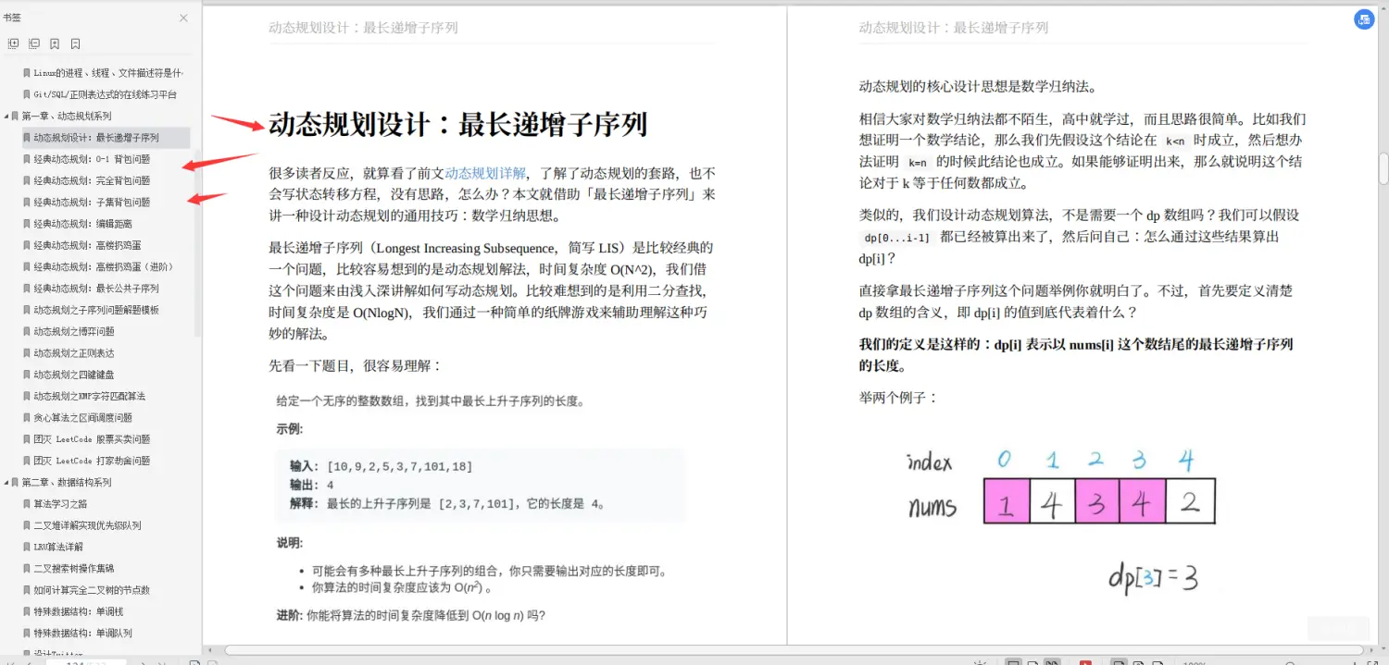Click the next page arrow button

click(x=143, y=662)
